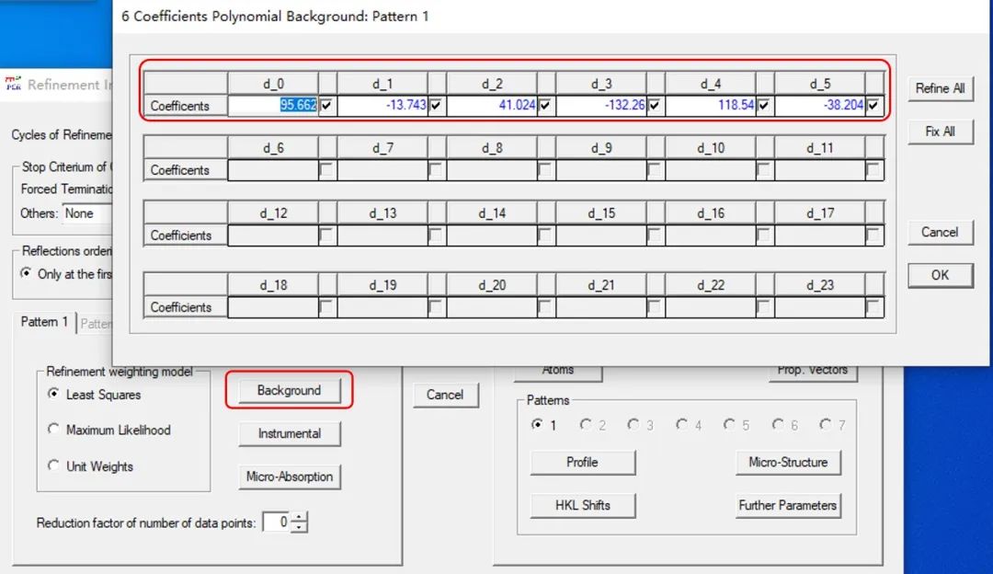Open Micro-Absorption settings

(289, 477)
